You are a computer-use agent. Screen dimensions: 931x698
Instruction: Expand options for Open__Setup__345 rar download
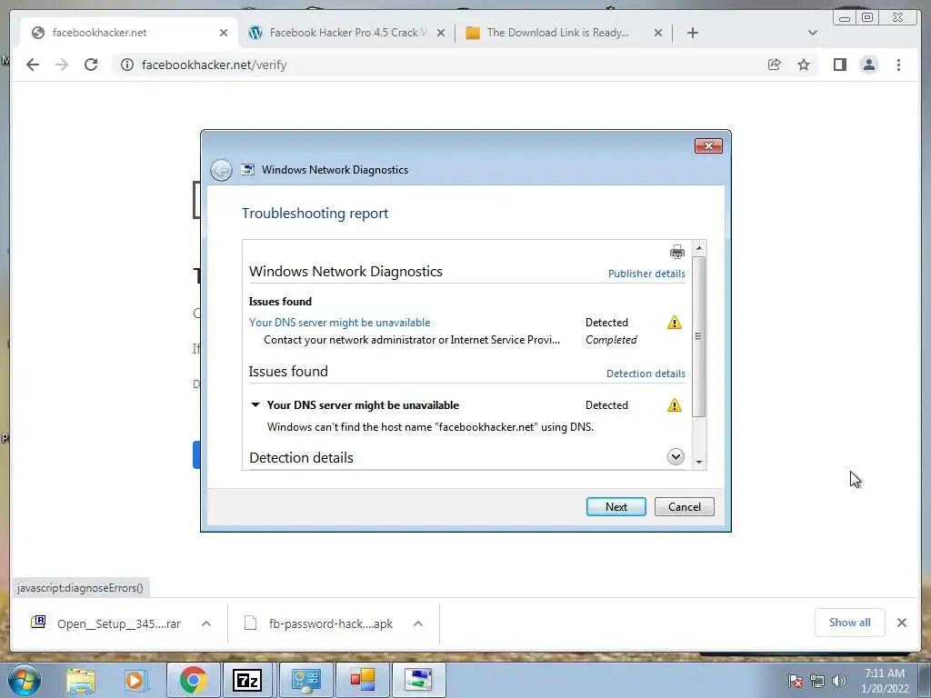tap(206, 623)
